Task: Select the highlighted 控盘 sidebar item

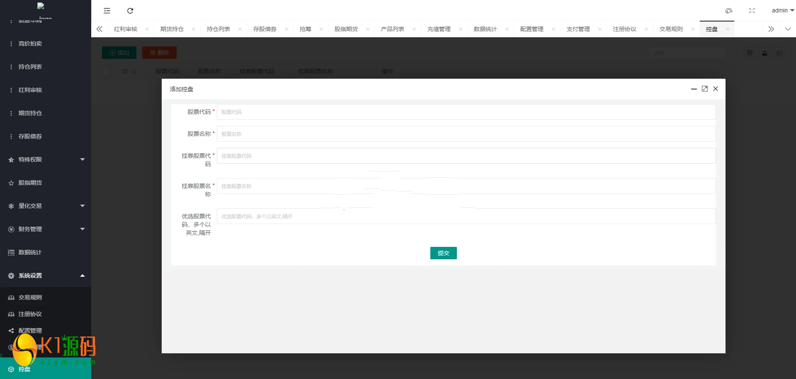Action: (46, 369)
